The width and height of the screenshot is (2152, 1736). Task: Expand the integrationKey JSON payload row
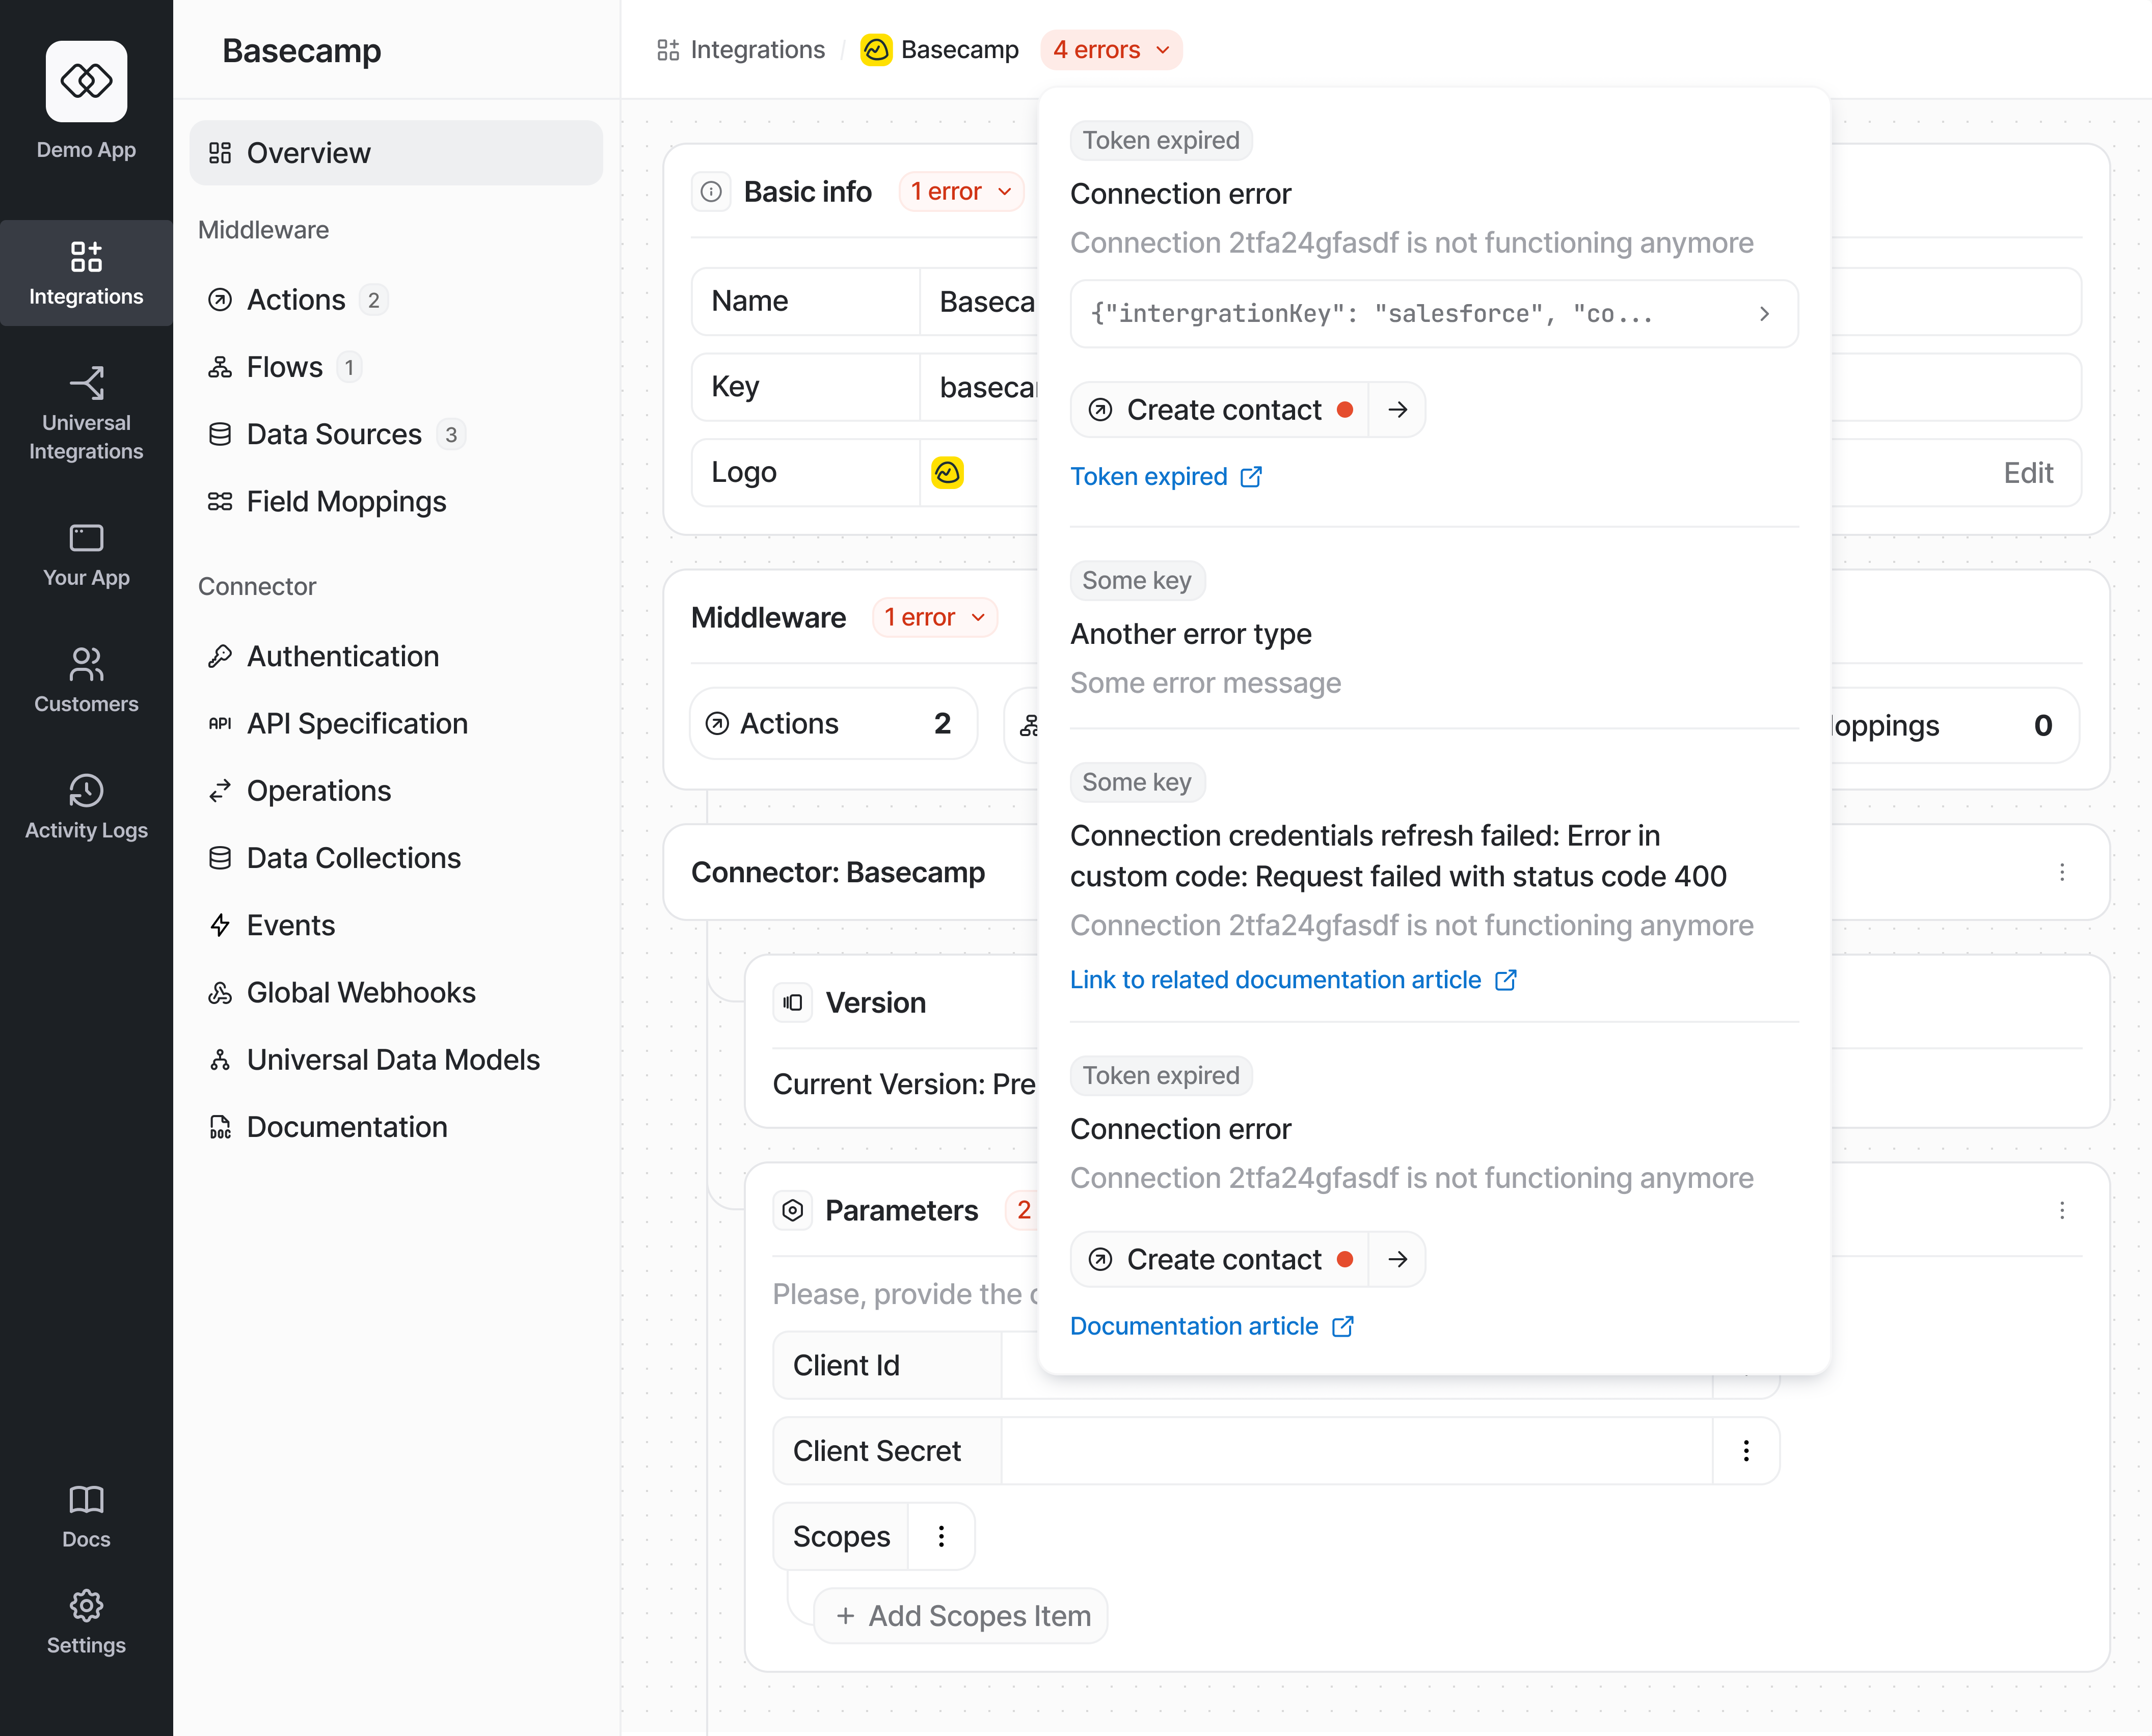(x=1433, y=314)
